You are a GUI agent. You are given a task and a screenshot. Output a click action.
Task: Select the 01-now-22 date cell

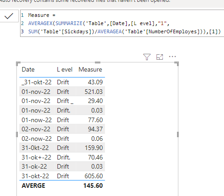(x=36, y=120)
